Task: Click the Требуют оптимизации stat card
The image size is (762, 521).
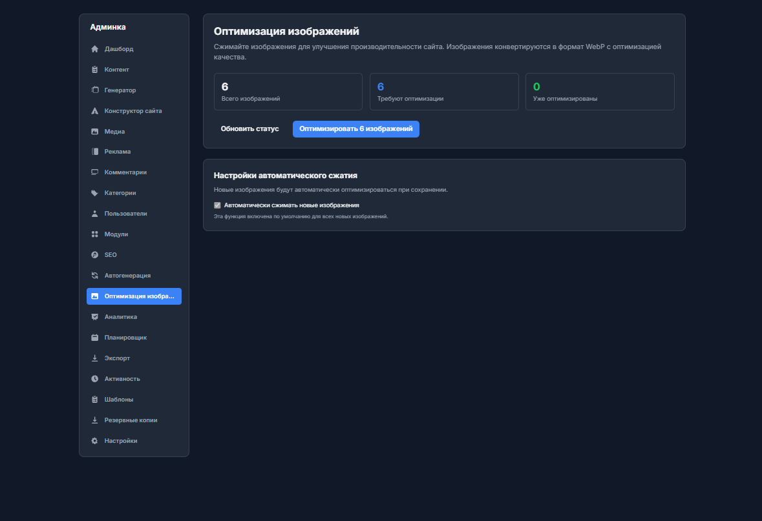Action: pyautogui.click(x=444, y=92)
